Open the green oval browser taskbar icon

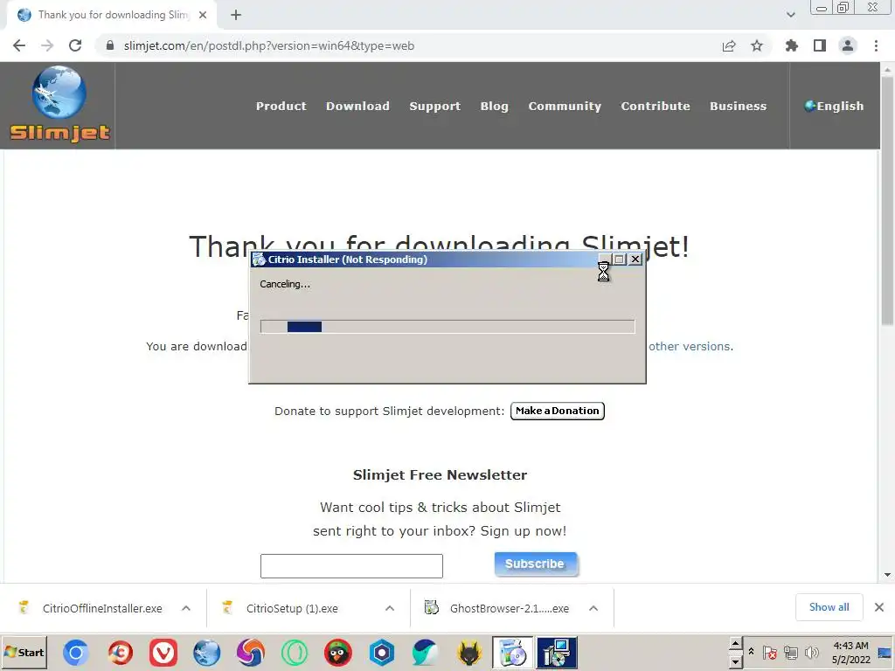295,653
